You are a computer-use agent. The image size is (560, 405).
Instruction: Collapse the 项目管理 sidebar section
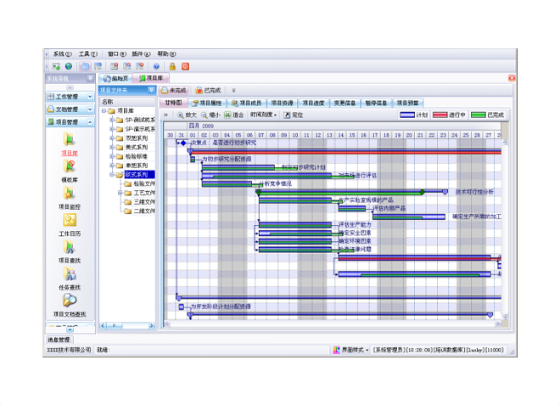click(88, 121)
